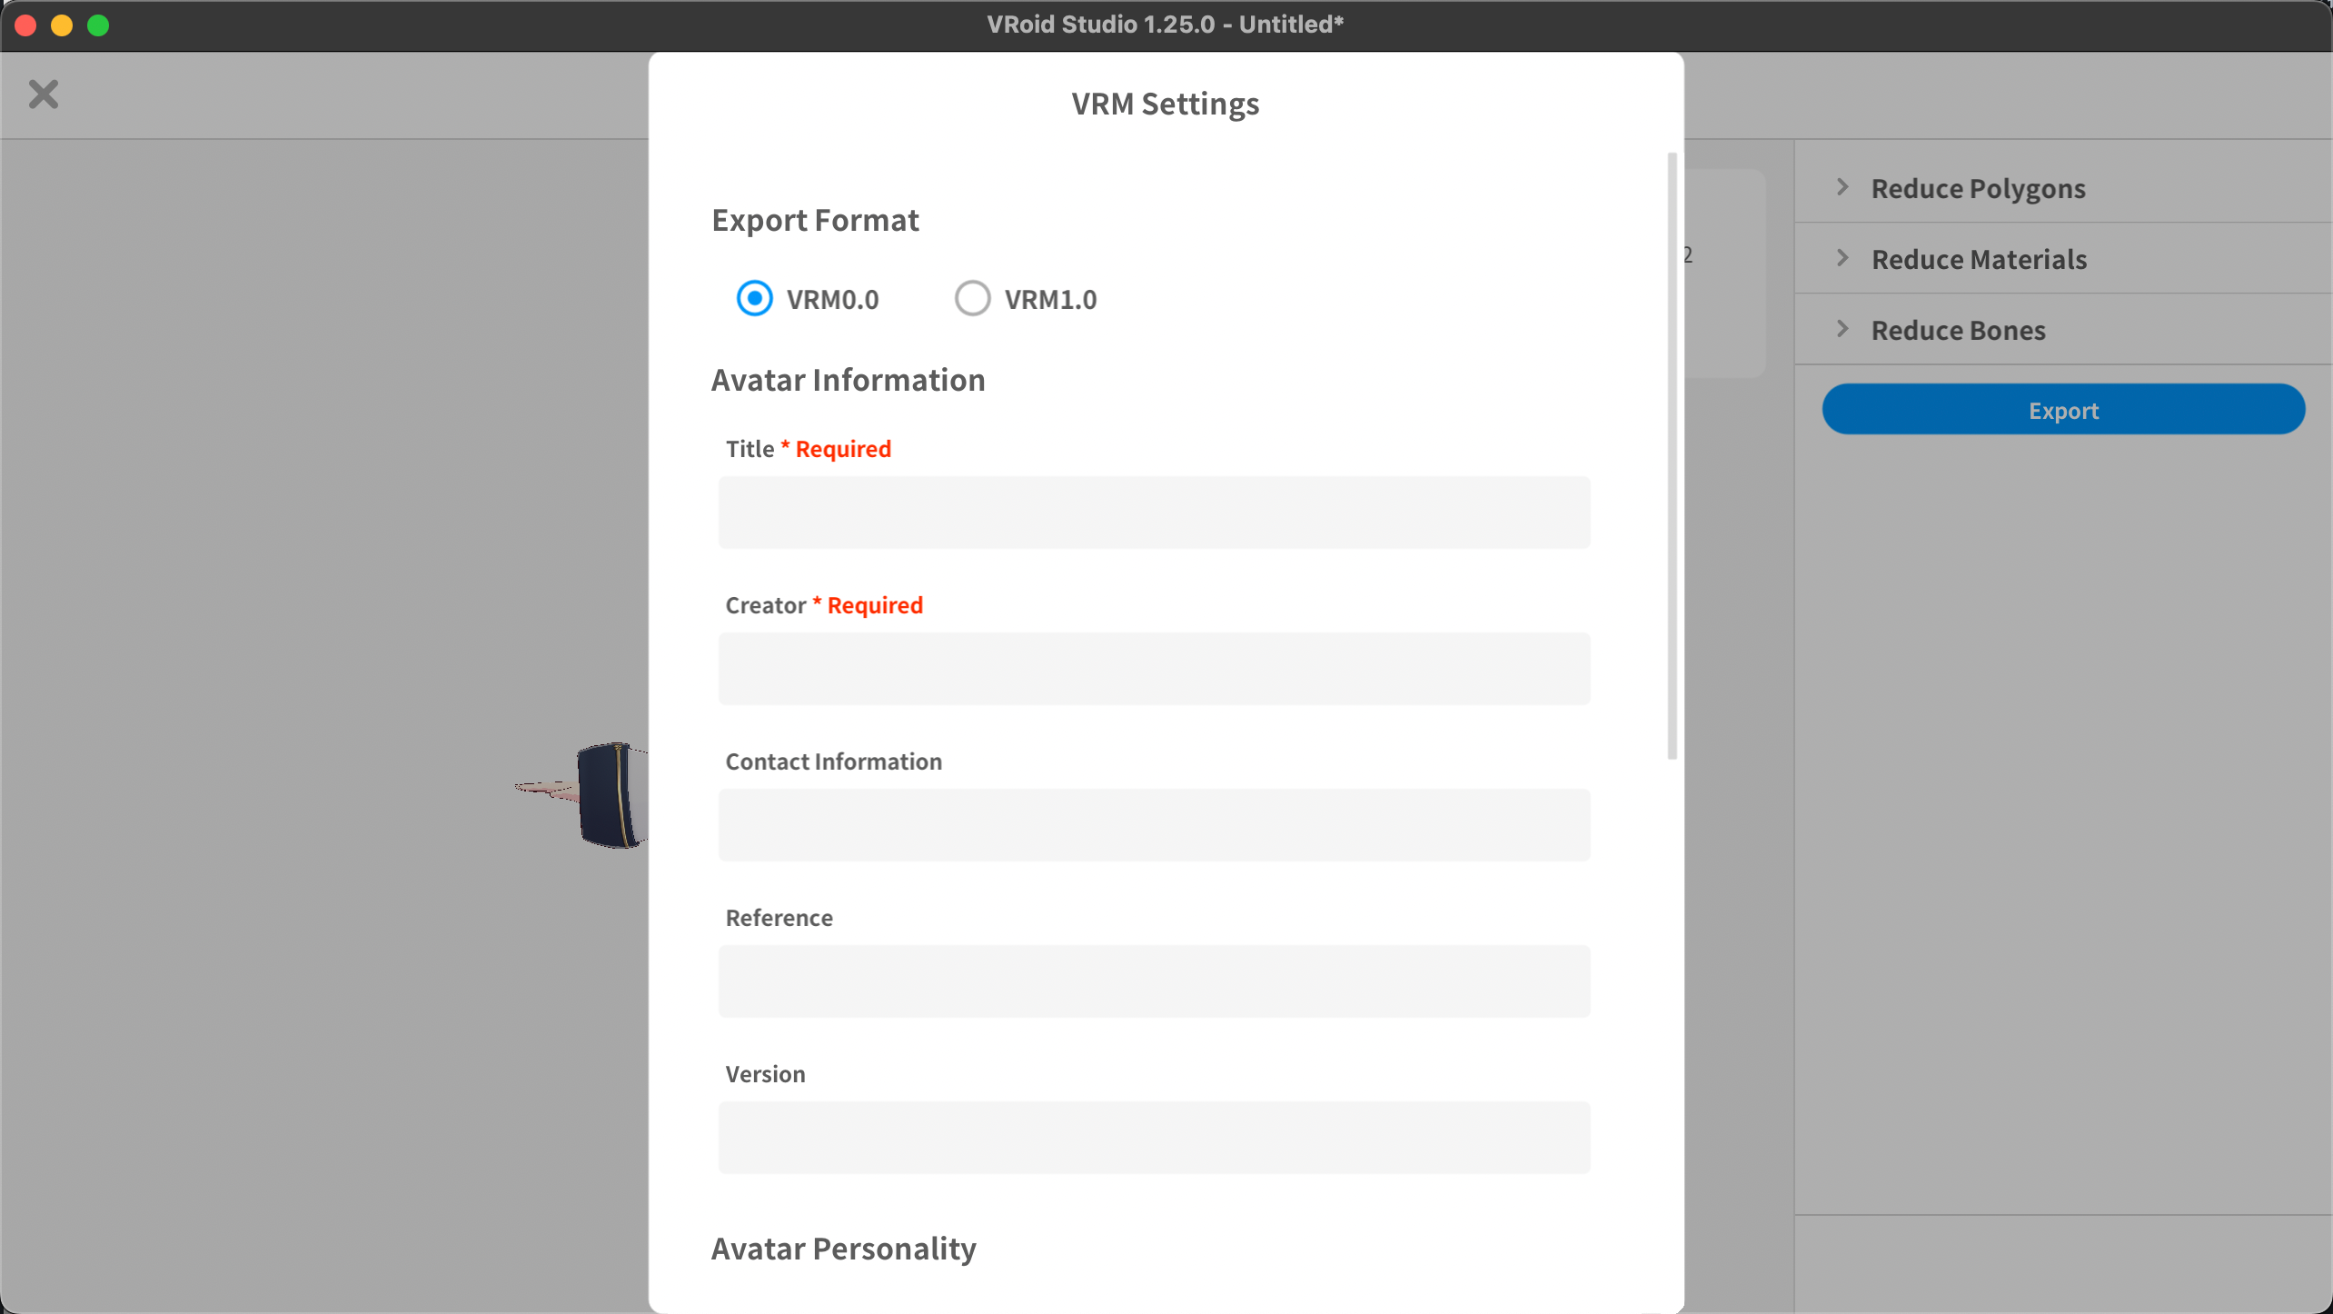
Task: Focus the Title required input field
Action: click(x=1154, y=513)
